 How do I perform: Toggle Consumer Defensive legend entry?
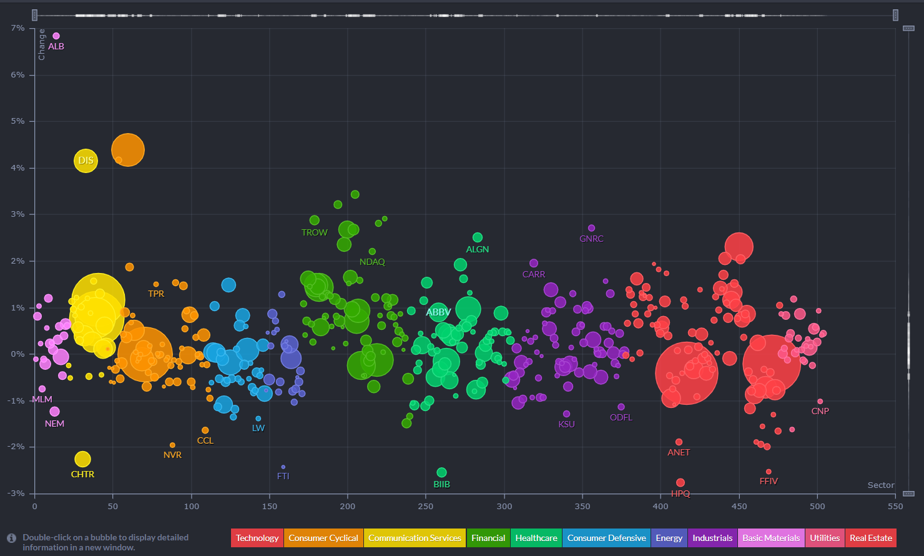coord(606,538)
